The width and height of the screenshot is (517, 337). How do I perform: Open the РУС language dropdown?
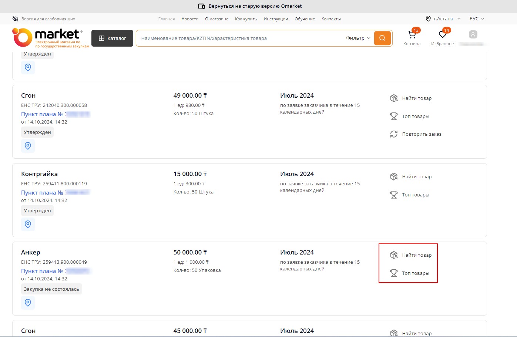(477, 19)
